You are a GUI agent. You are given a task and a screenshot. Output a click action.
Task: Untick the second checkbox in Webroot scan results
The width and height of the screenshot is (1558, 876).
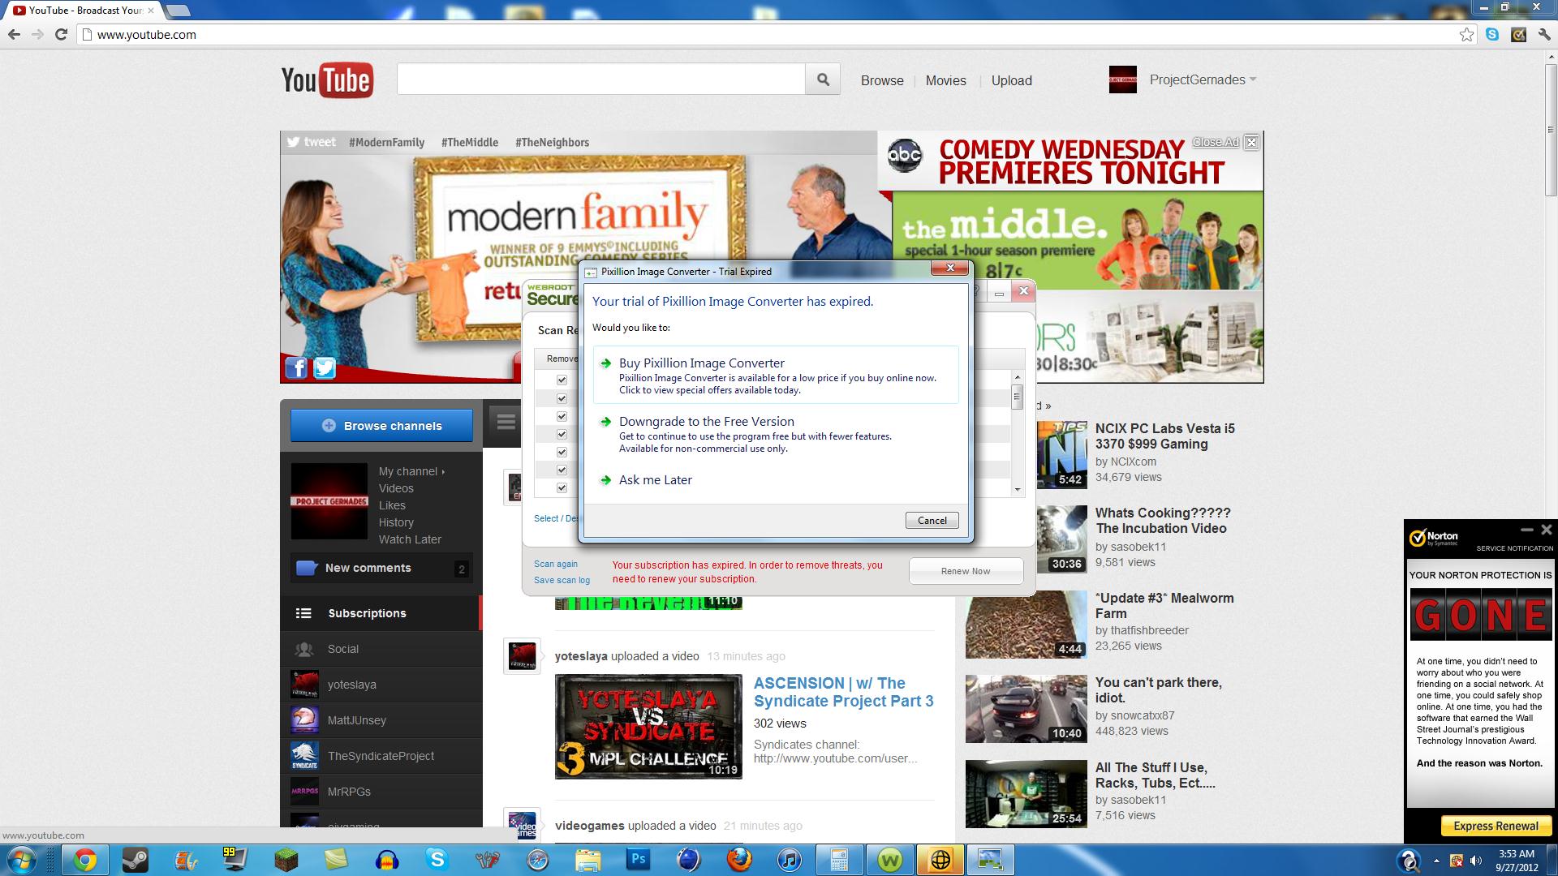[562, 398]
